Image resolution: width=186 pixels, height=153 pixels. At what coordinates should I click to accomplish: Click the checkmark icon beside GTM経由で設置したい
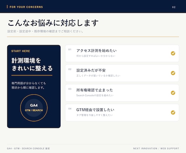[x=173, y=112]
